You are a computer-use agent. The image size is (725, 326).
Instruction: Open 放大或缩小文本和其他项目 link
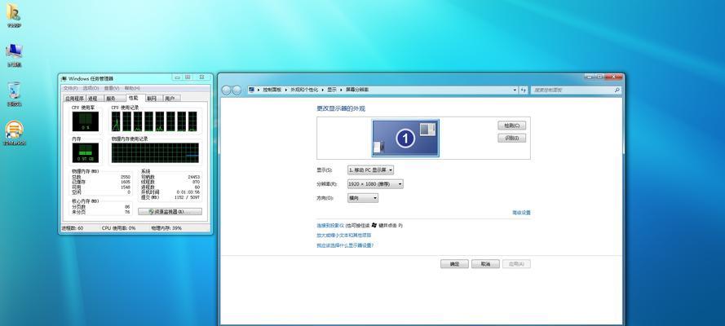pos(344,236)
